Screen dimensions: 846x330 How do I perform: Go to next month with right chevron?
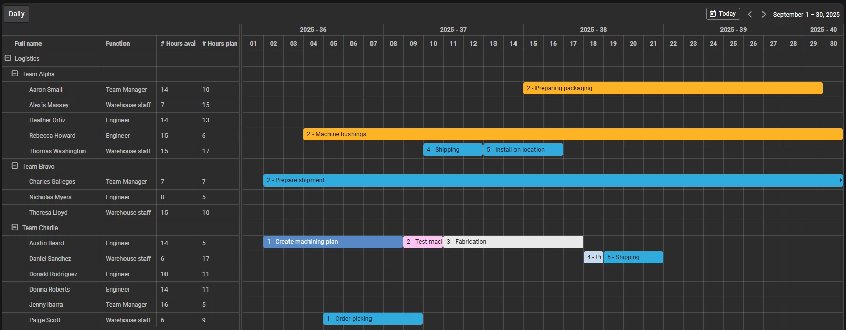point(764,14)
